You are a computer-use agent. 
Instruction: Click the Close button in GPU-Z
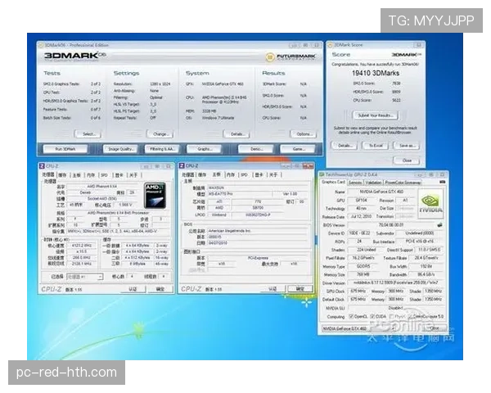pyautogui.click(x=434, y=328)
